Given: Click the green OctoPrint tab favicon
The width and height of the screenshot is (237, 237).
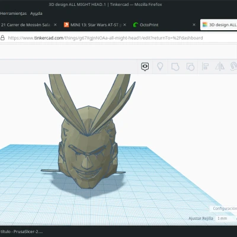Looking at the screenshot, I should coord(136,25).
